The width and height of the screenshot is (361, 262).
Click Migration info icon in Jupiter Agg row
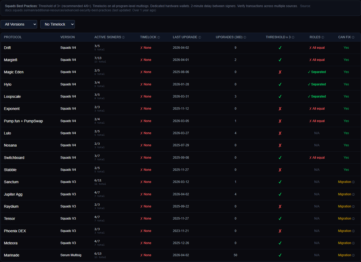[353, 194]
